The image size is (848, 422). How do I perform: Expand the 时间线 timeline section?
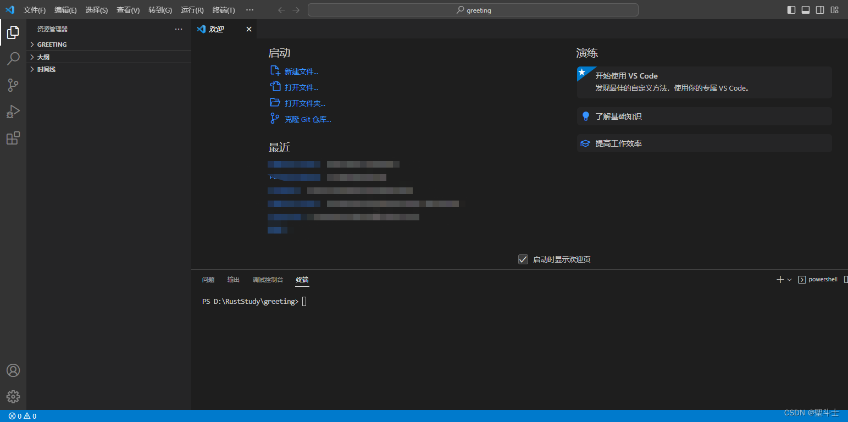[109, 70]
